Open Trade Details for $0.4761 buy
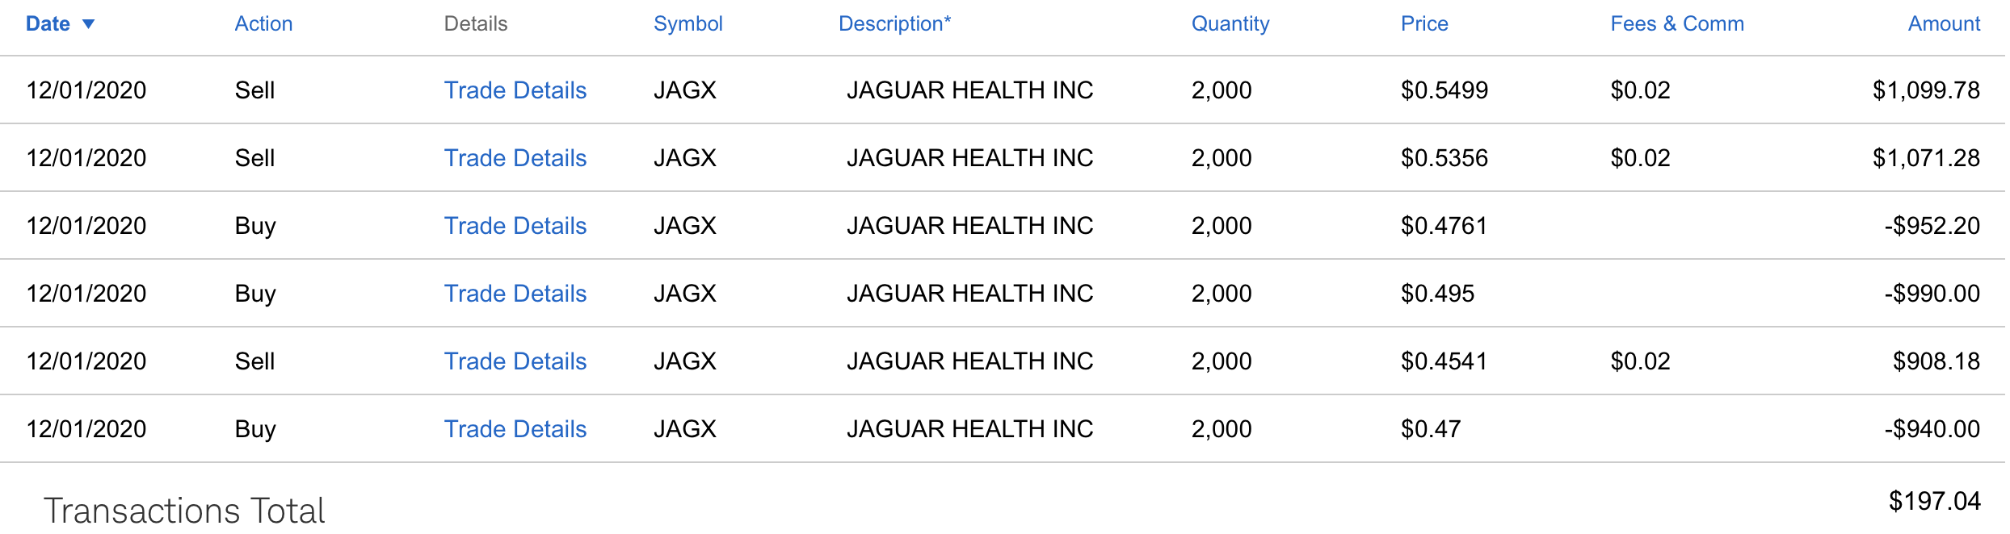 (x=515, y=226)
